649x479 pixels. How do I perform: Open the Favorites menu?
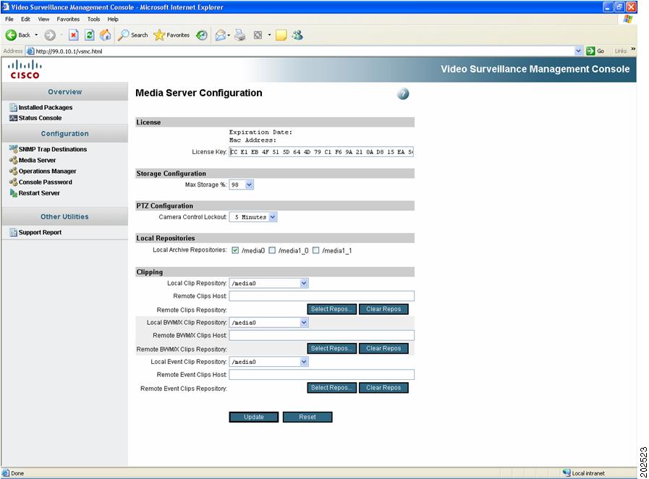click(x=68, y=19)
